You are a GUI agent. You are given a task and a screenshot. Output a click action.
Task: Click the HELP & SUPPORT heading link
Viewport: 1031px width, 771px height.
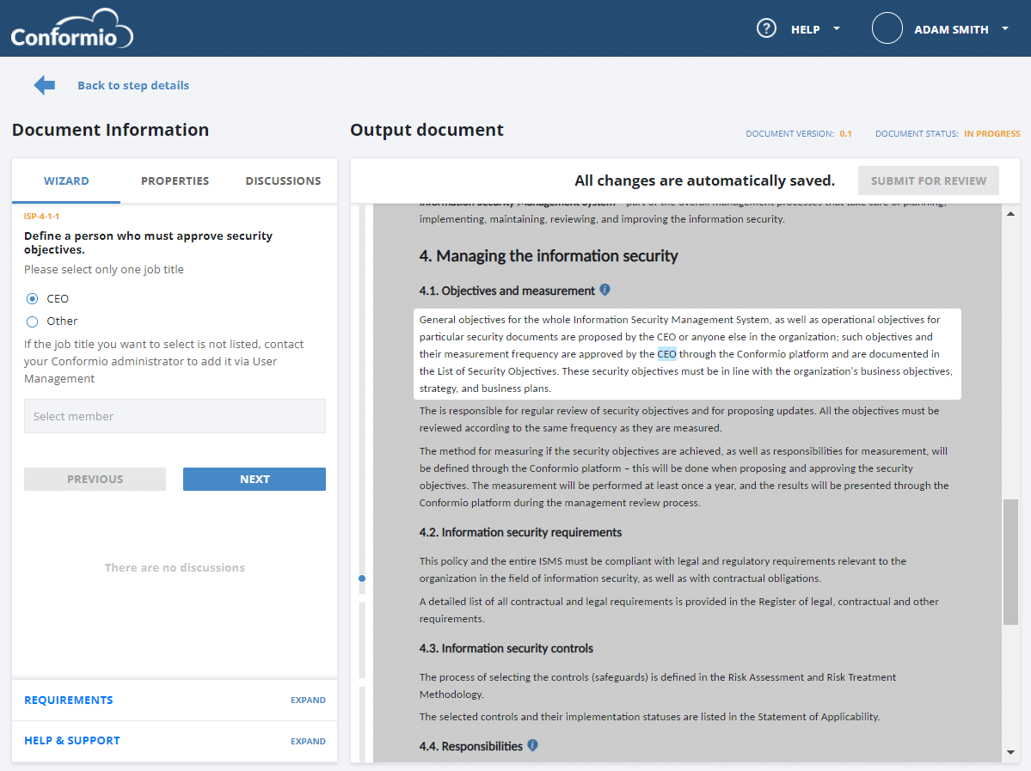(x=72, y=741)
